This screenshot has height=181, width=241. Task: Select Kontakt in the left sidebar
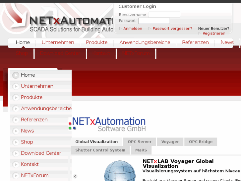pyautogui.click(x=30, y=164)
